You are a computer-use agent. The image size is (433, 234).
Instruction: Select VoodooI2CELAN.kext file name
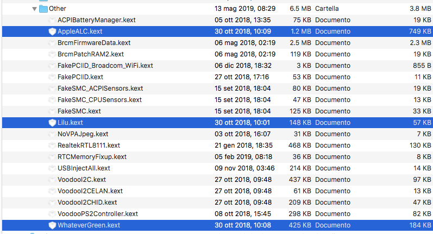pos(90,191)
